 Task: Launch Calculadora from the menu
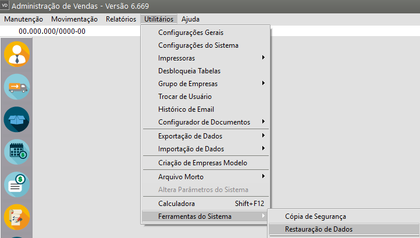point(176,204)
